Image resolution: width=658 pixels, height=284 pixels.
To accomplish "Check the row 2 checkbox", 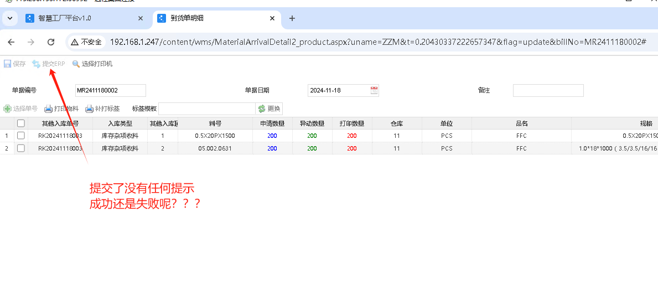I will tap(21, 148).
